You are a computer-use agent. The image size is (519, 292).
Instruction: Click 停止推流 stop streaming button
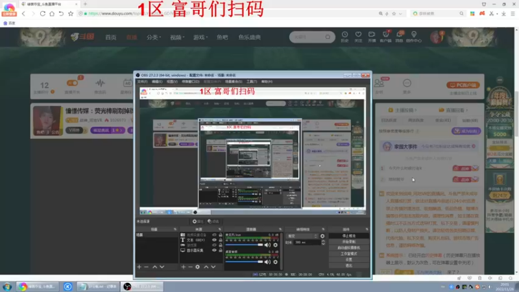pyautogui.click(x=349, y=236)
